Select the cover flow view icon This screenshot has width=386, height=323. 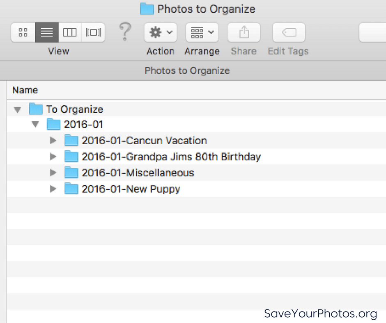93,32
